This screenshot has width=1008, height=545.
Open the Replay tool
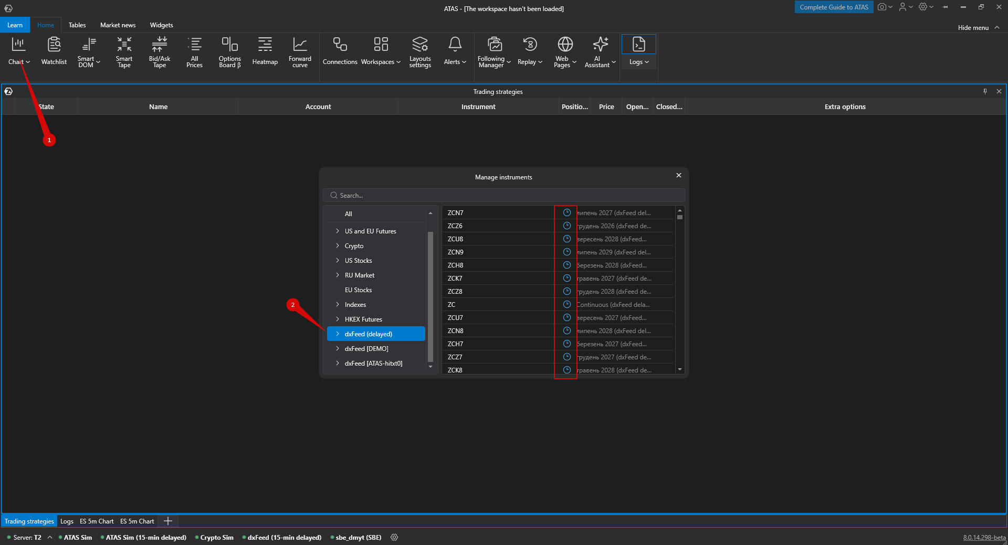click(x=530, y=51)
